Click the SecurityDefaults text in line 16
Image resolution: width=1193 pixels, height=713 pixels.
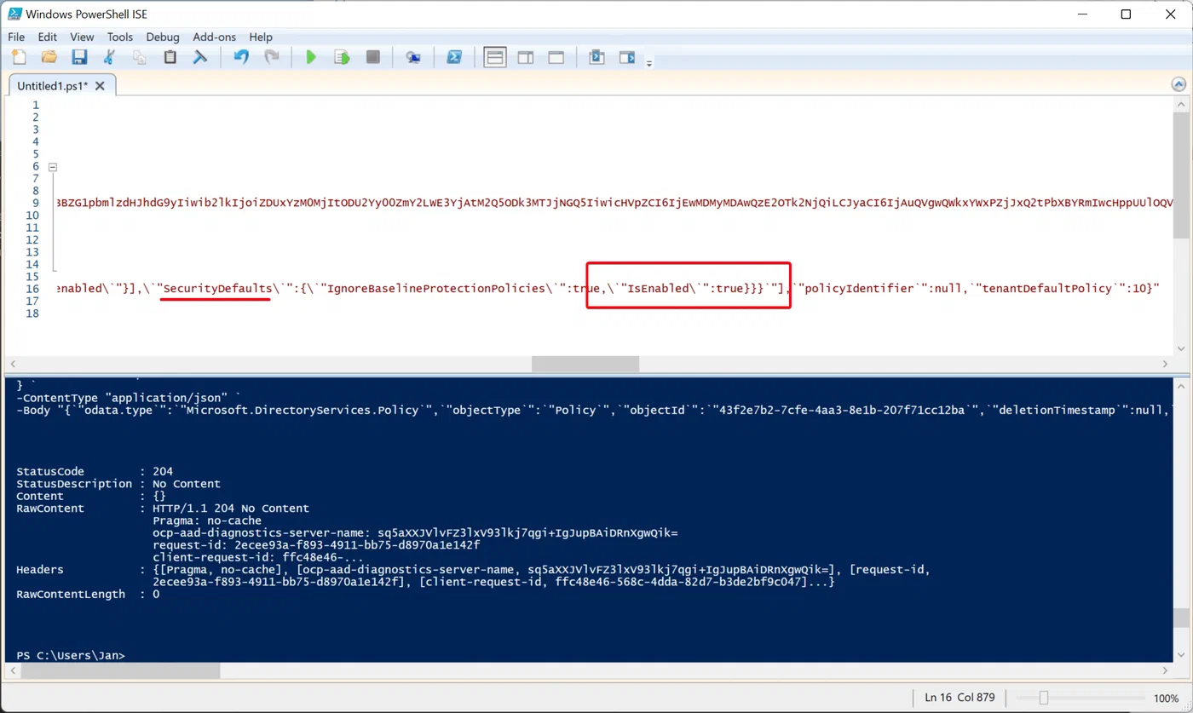point(216,288)
